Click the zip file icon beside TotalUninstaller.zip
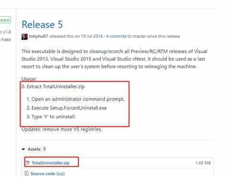The image size is (227, 177). click(28, 163)
